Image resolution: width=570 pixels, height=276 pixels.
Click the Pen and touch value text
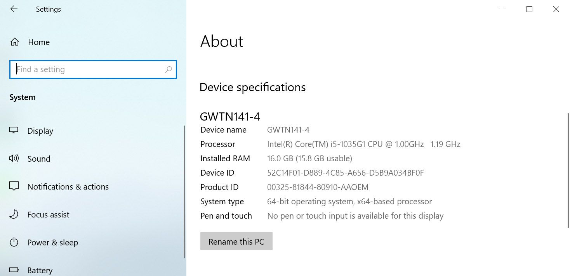click(x=355, y=216)
